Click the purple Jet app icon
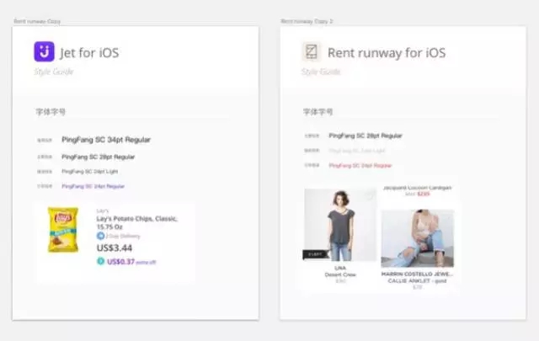539x341 pixels. (x=44, y=52)
